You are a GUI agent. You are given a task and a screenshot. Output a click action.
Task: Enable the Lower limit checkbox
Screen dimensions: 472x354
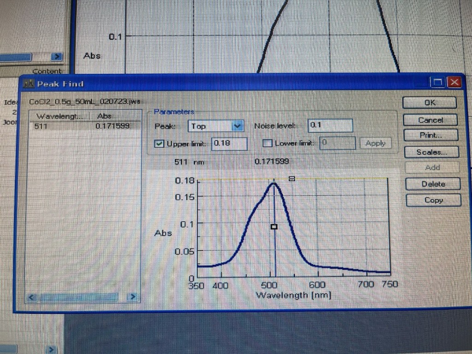tap(267, 143)
